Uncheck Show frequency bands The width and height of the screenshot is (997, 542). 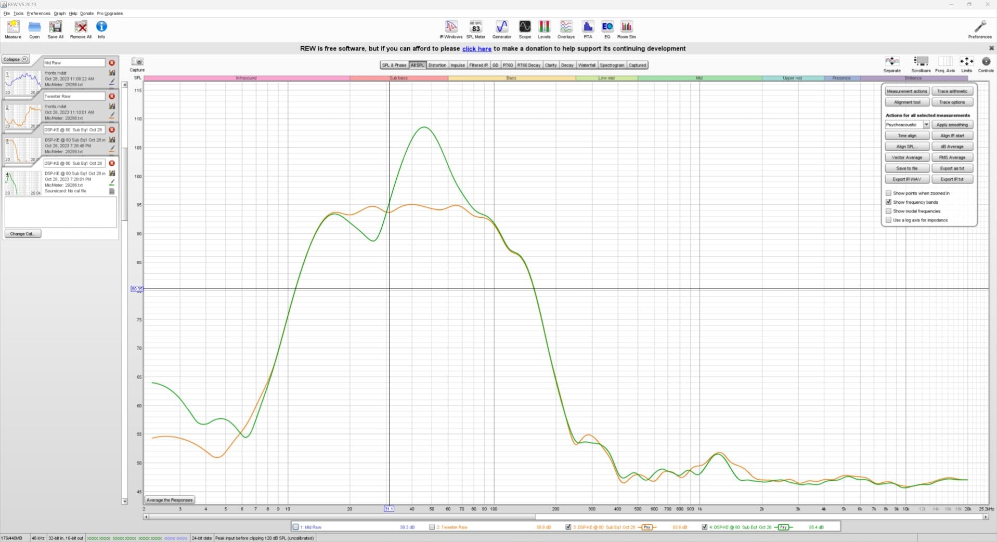coord(889,202)
